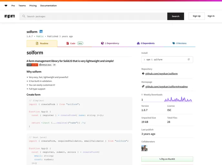The height and width of the screenshot is (165, 222).
Task: Click the '// Next Level' code comment
Action: click(x=38, y=137)
